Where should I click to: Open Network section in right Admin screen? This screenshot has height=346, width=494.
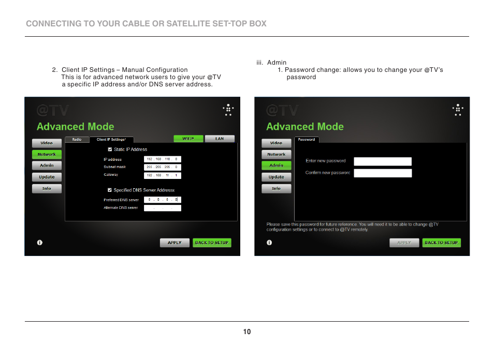(x=277, y=155)
